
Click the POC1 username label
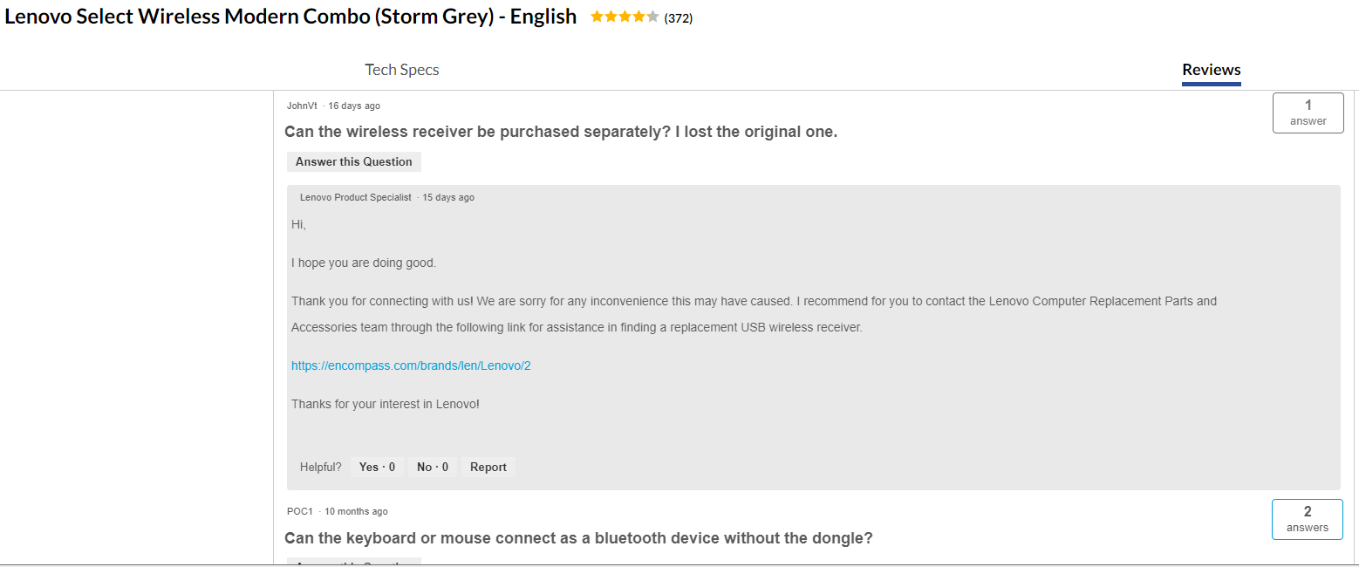click(x=297, y=510)
